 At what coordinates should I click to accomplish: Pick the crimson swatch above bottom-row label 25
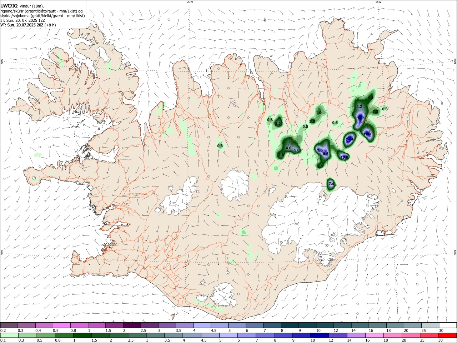[x=429, y=335]
